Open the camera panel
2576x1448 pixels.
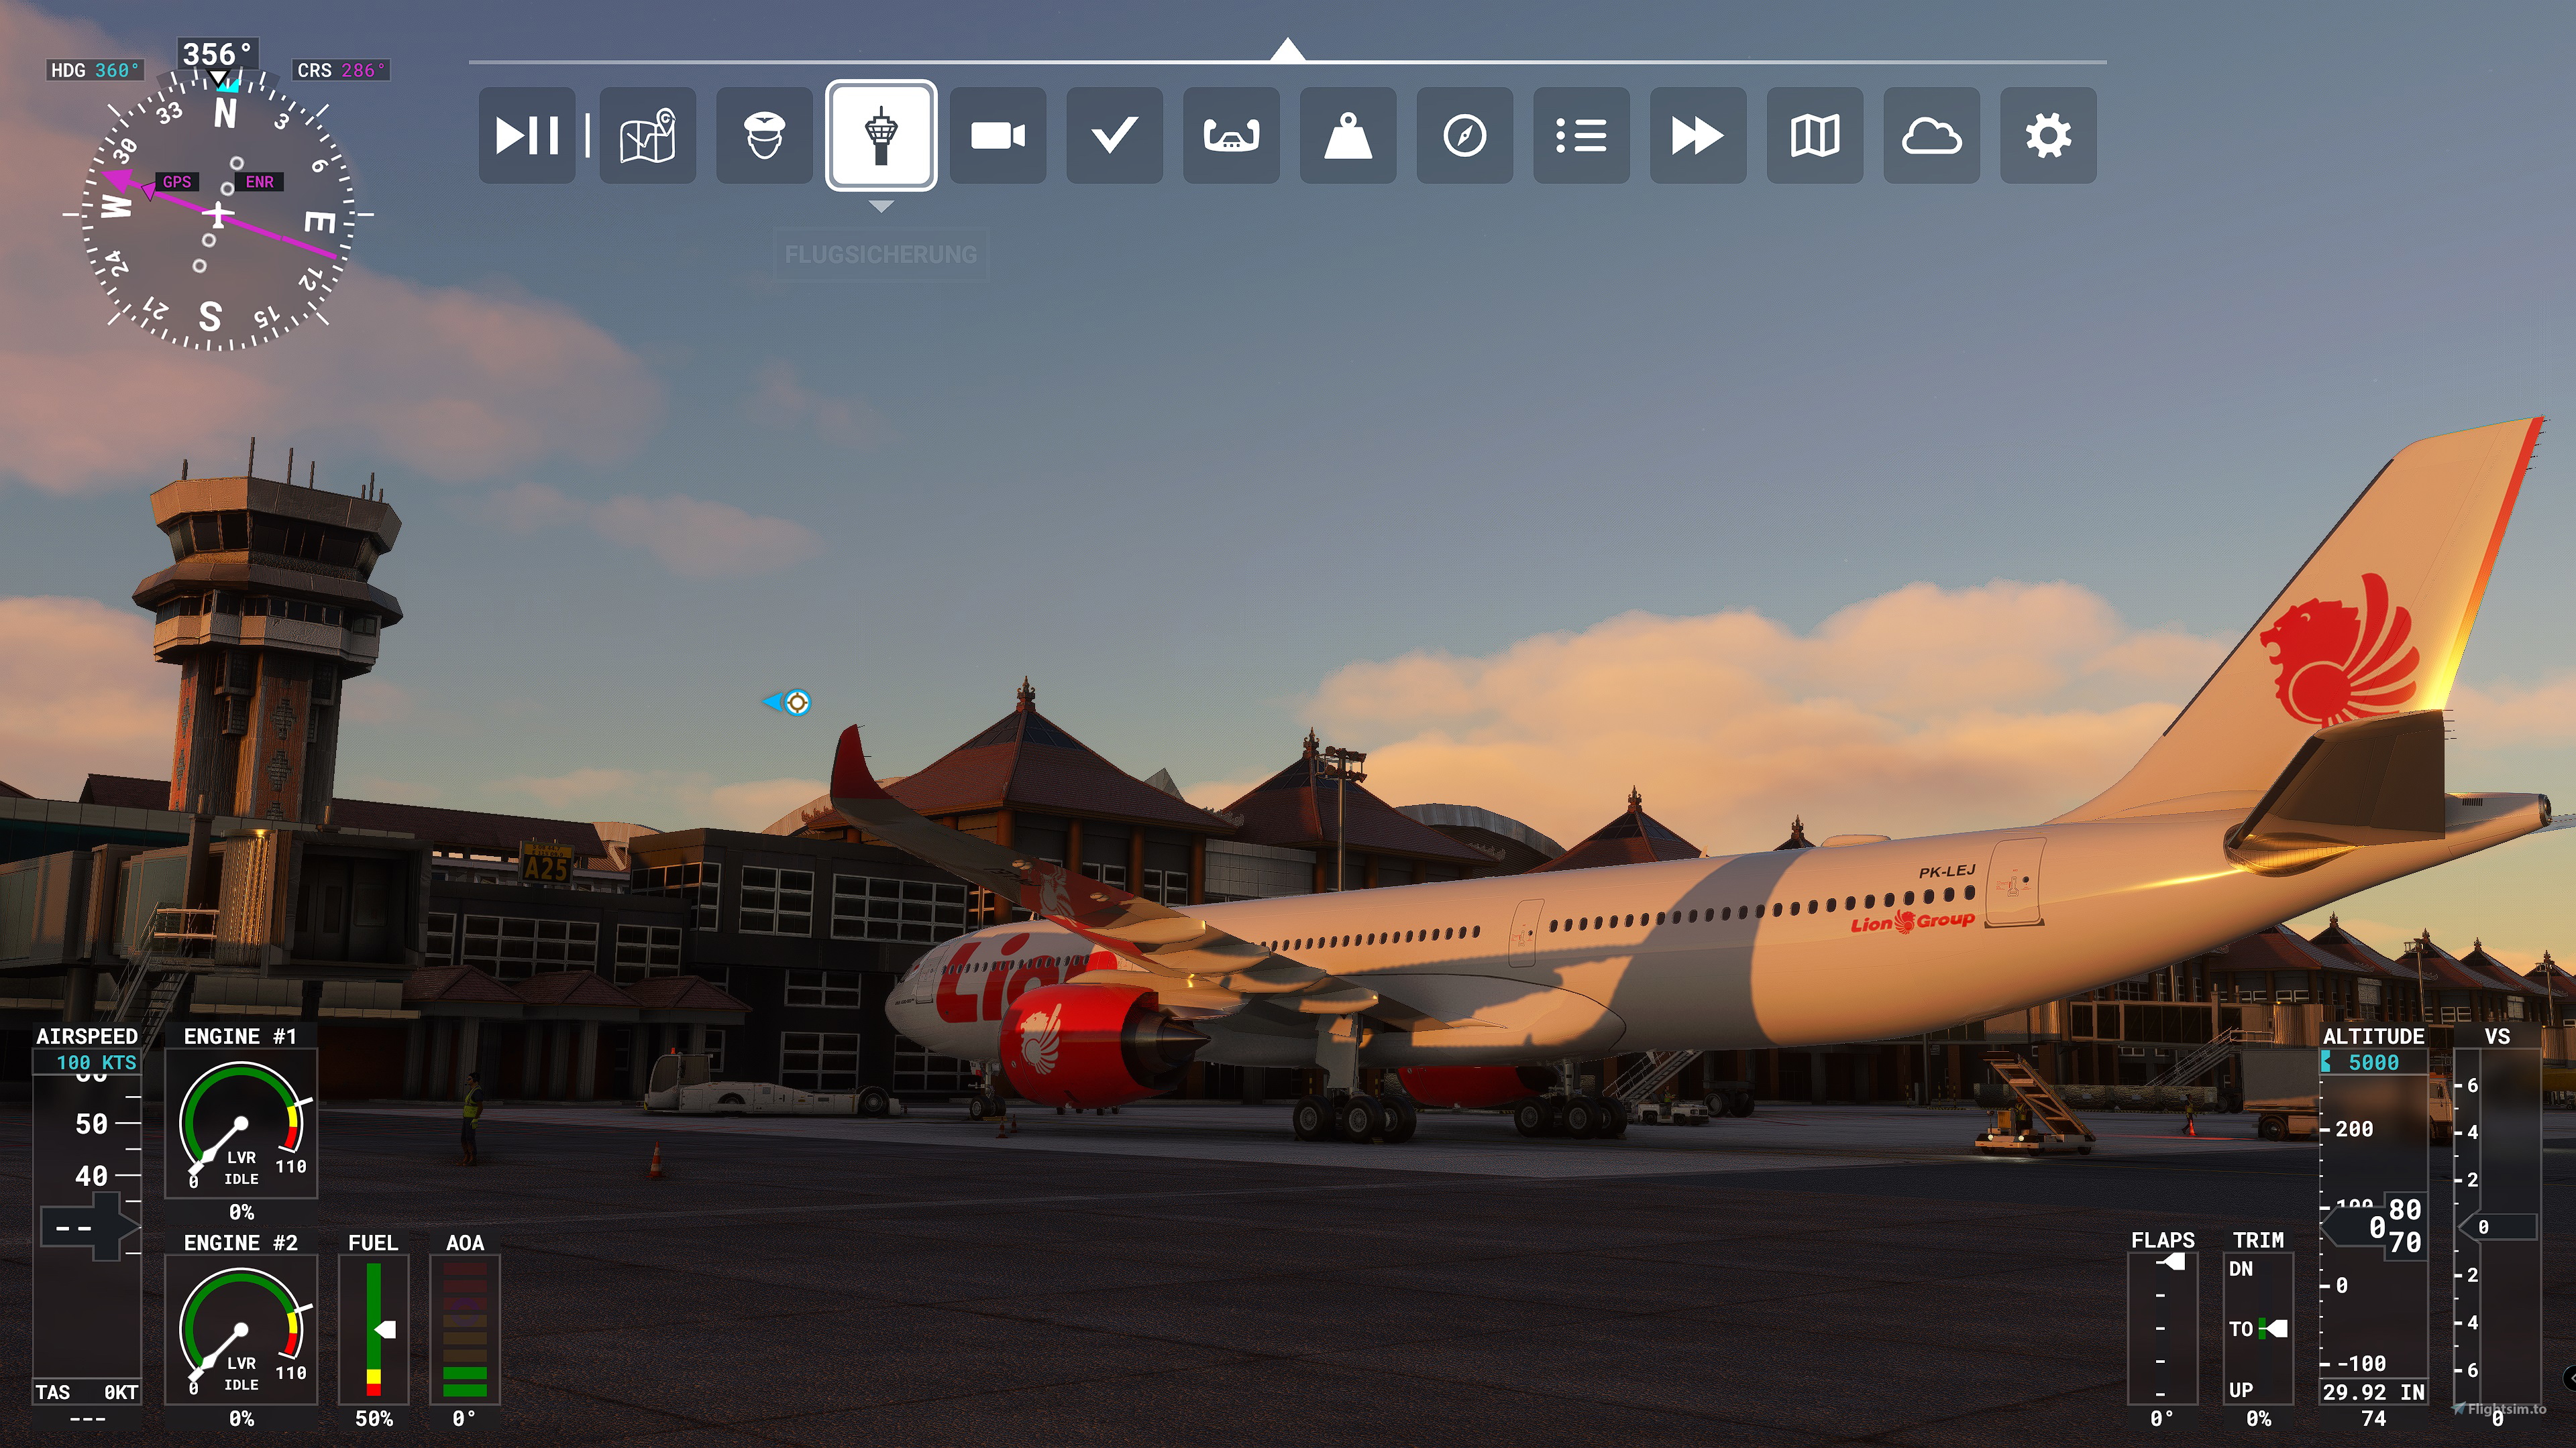tap(998, 135)
